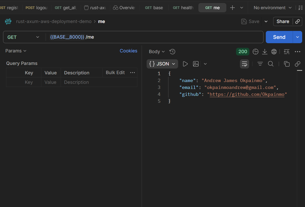Save response as example icon

pos(287,52)
